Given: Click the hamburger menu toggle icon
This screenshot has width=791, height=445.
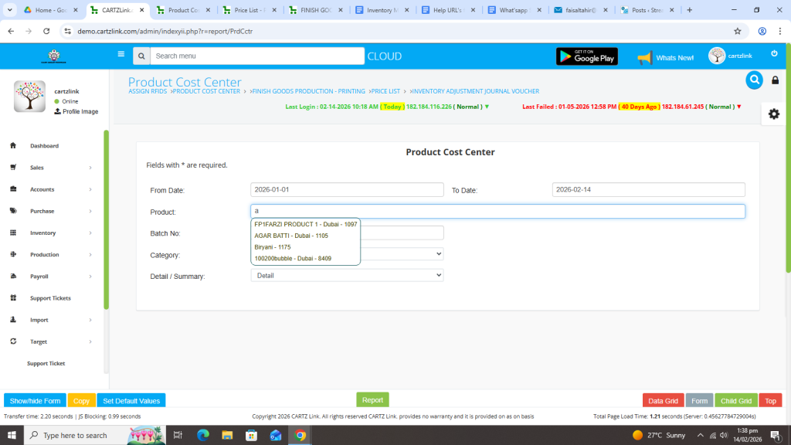Looking at the screenshot, I should tap(121, 55).
